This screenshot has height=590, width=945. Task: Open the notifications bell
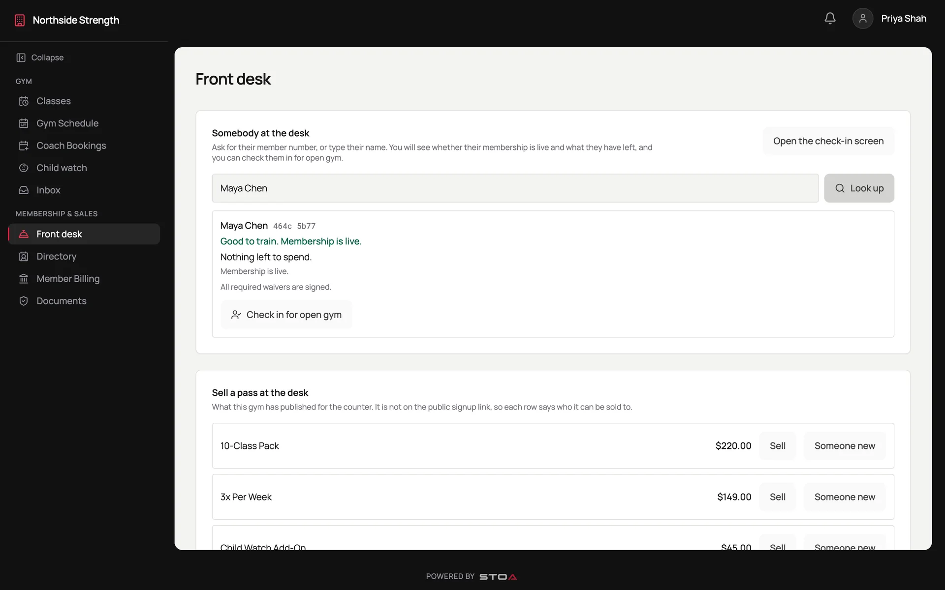[x=830, y=19]
